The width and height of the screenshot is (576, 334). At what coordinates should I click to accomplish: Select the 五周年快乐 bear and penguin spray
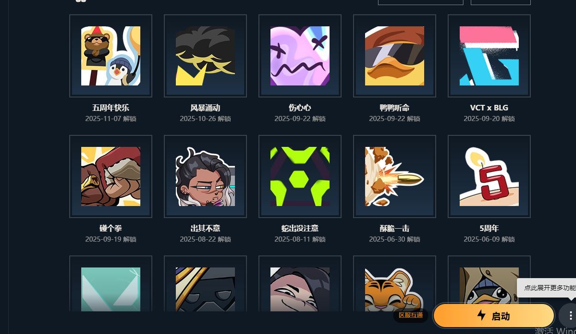[111, 56]
